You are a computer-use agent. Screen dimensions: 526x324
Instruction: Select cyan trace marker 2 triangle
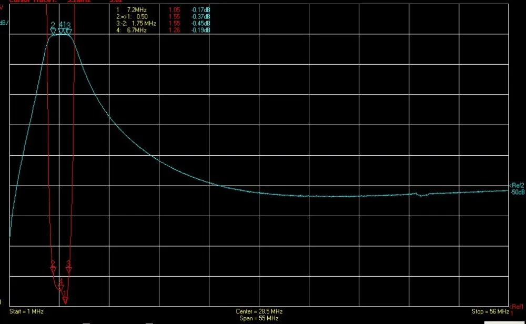click(x=53, y=32)
